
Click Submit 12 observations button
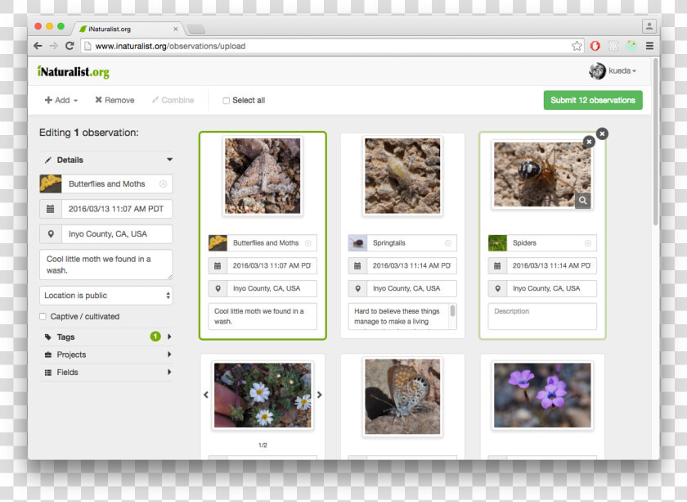(593, 100)
